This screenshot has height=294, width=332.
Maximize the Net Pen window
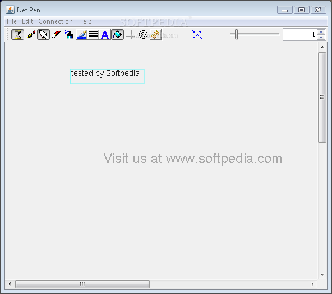point(301,10)
